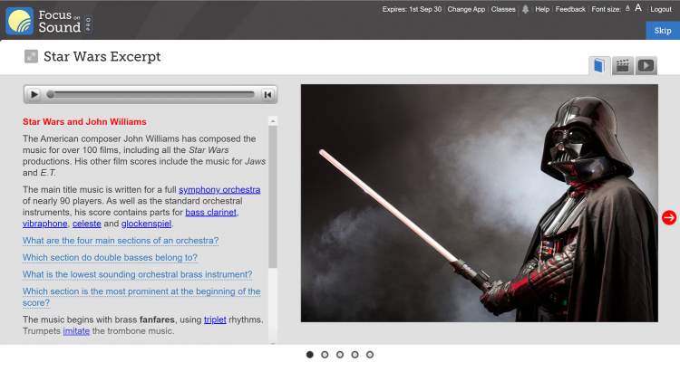Select the first page indicator dot
The height and width of the screenshot is (372, 680).
(310, 354)
